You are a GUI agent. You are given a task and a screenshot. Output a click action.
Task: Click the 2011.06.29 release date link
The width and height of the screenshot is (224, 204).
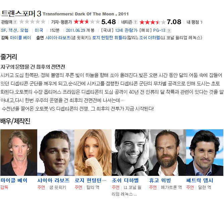click(75, 30)
